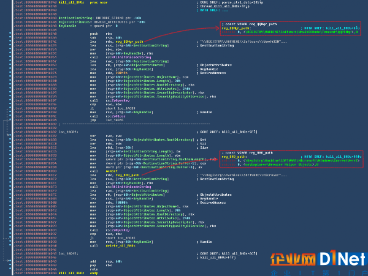Screen dimensions: 368x276
Task: Toggle breakpoint dot beside push rbx line
Action: tap(10, 34)
